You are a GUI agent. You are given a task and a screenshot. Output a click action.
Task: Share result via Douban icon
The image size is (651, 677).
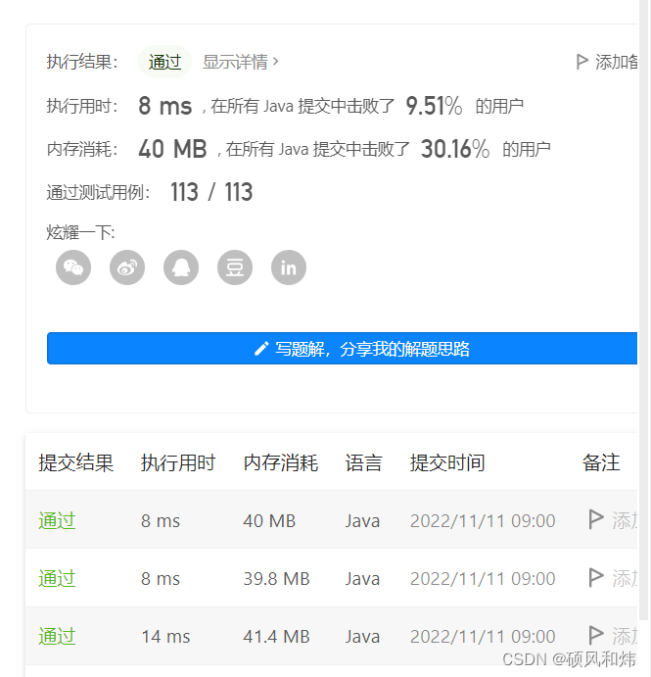(x=235, y=267)
